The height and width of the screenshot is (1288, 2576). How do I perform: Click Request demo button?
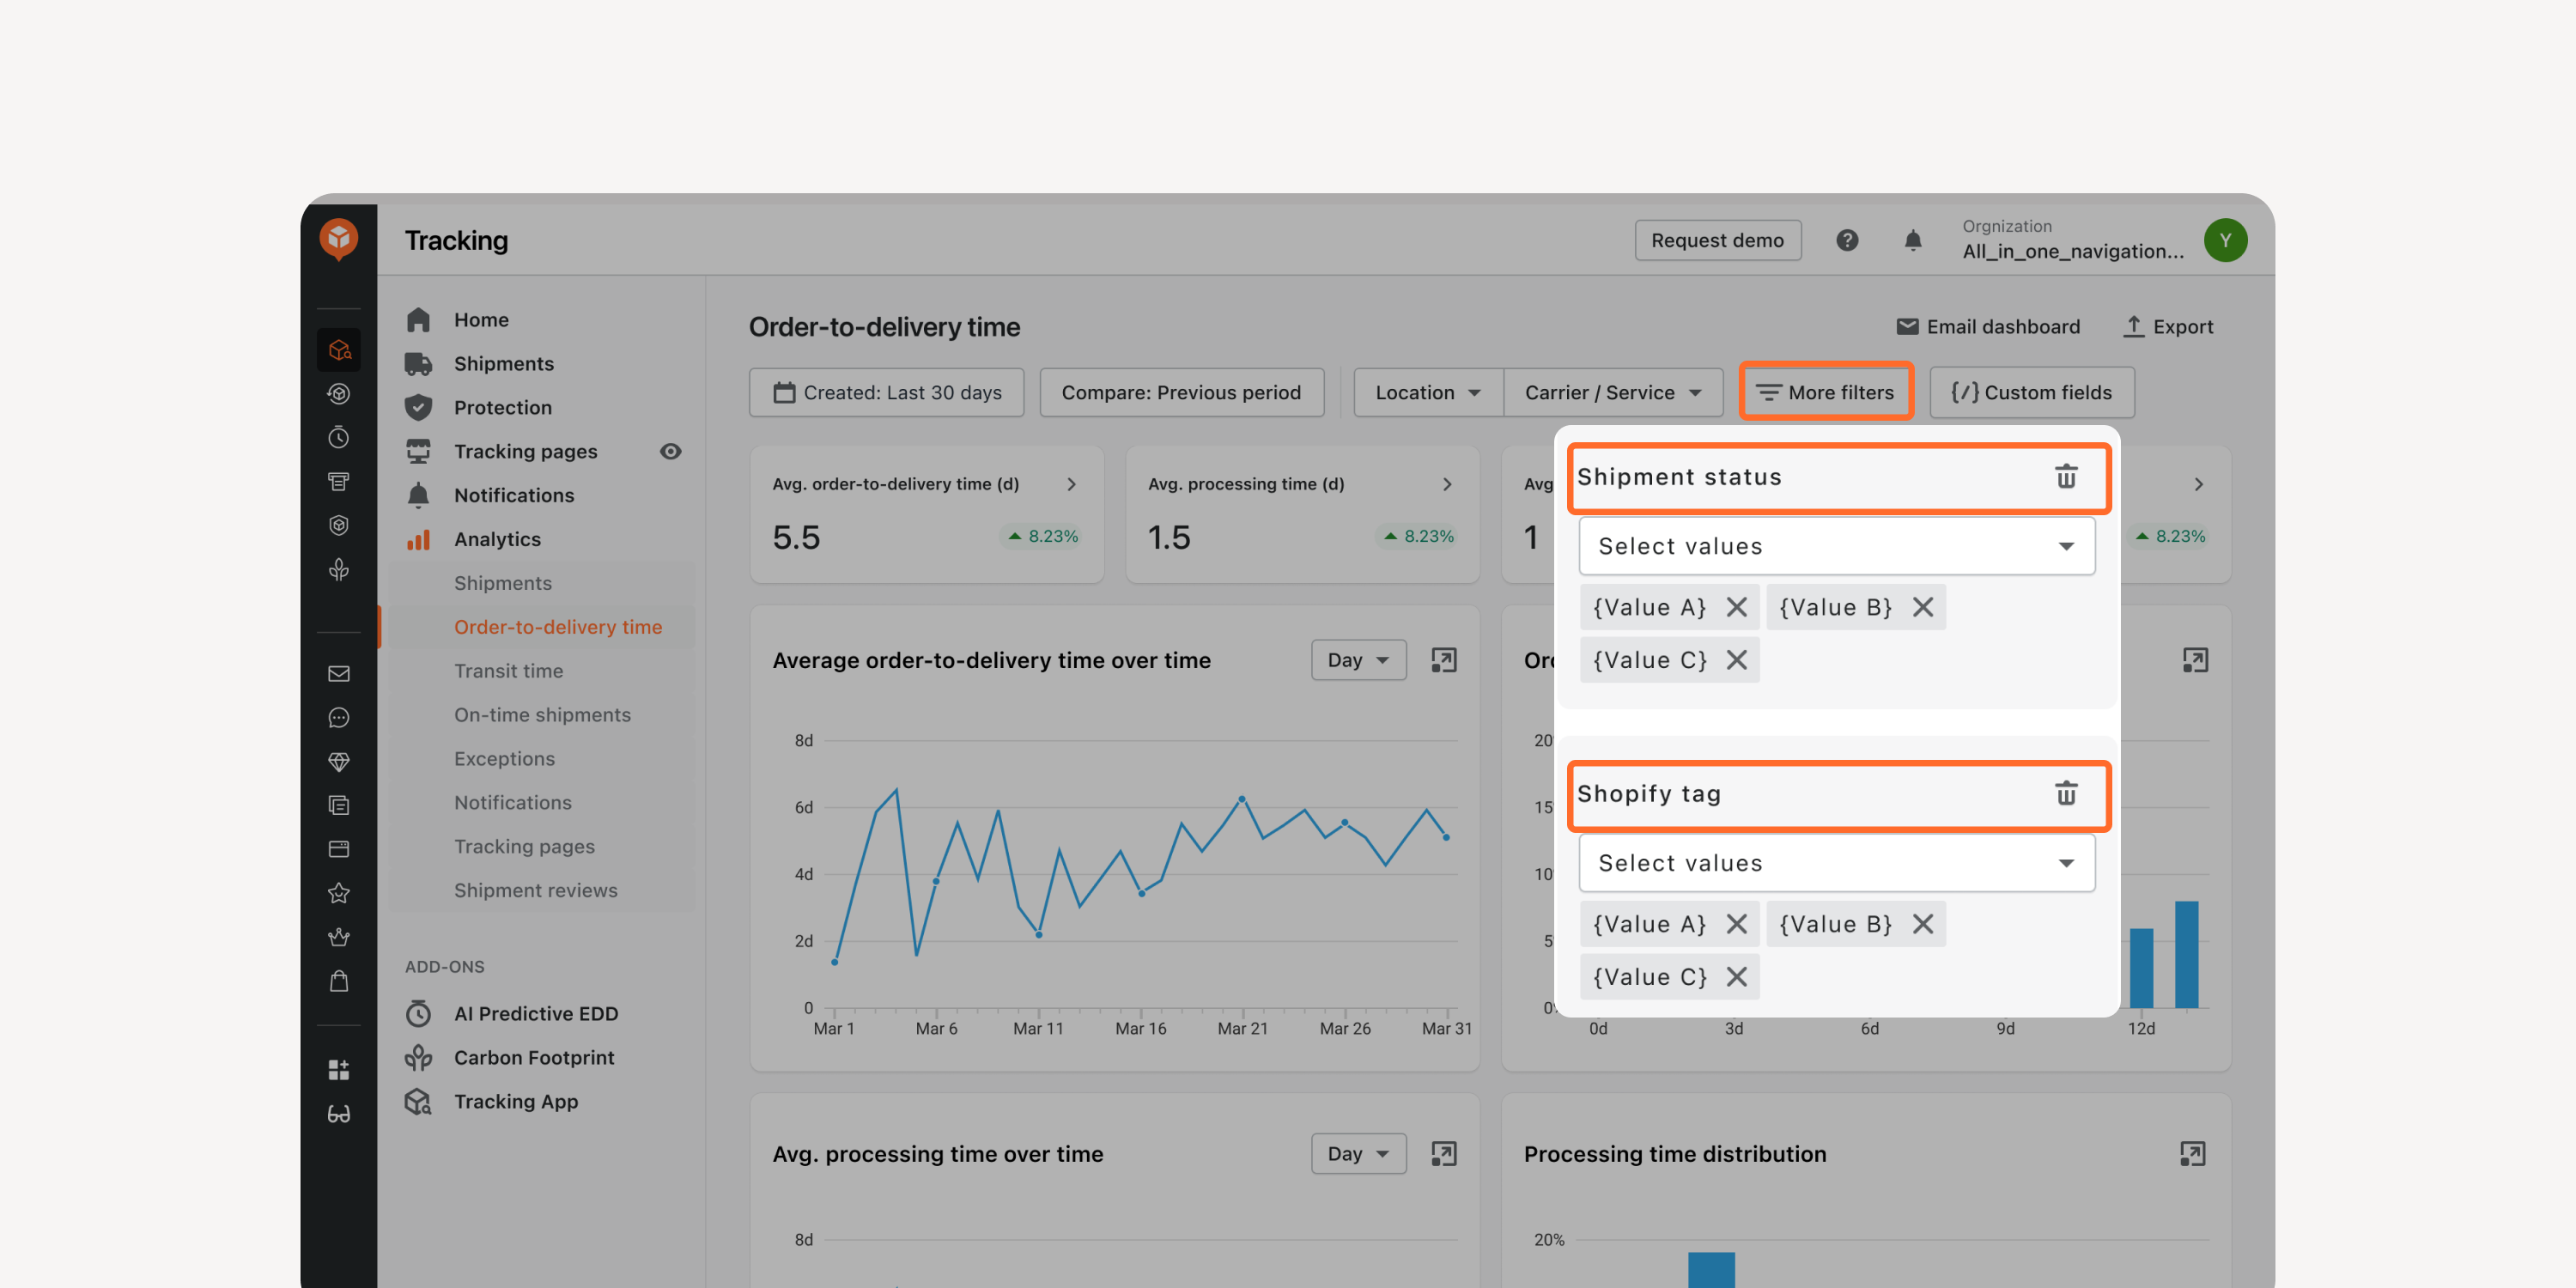[x=1717, y=240]
